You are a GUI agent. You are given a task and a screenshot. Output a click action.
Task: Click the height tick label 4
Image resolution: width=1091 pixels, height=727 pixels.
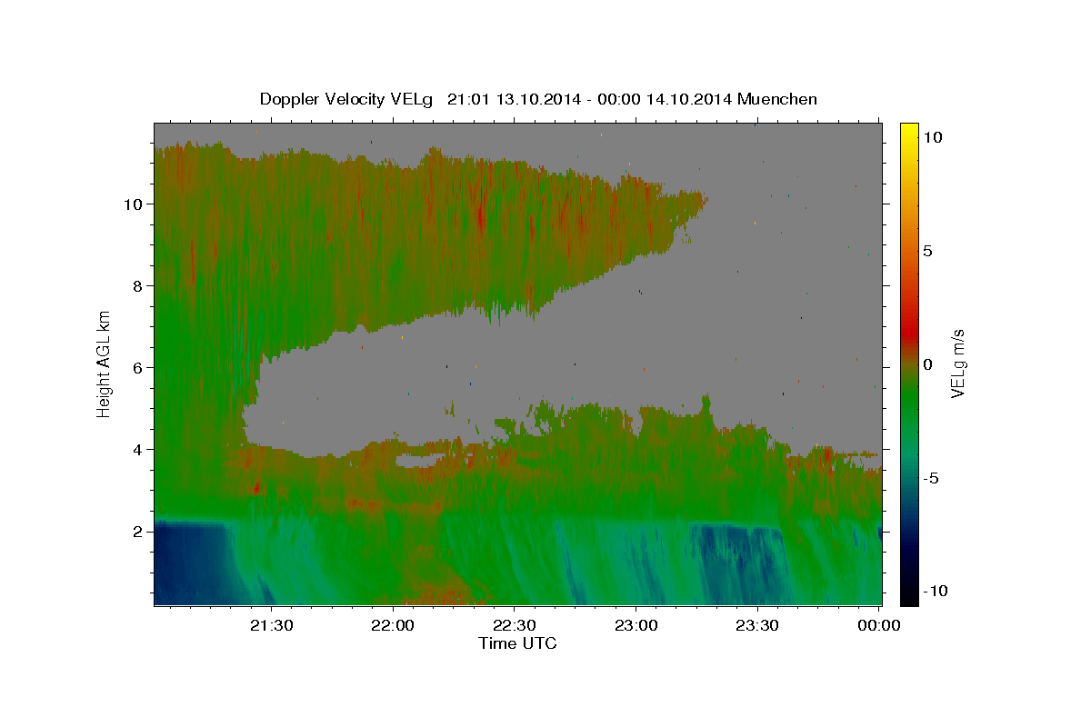pos(138,449)
